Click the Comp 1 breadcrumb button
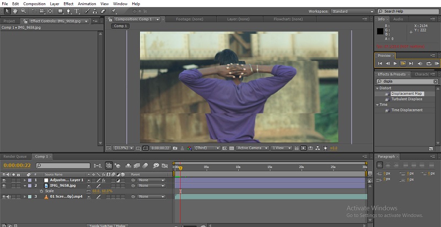Screen dimensions: 441x227 [120, 26]
